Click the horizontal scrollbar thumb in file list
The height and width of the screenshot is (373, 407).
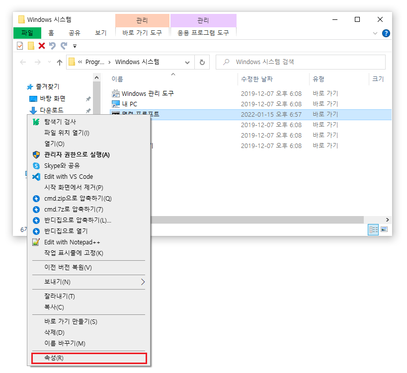[257, 220]
